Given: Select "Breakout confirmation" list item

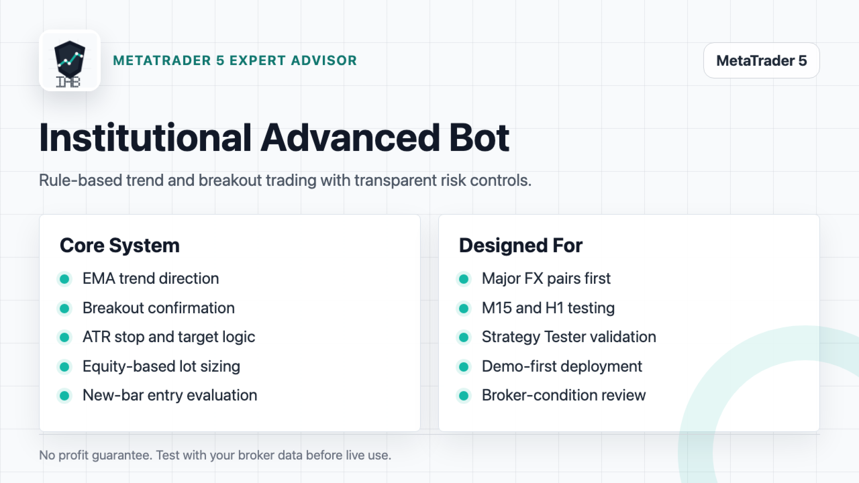Looking at the screenshot, I should [159, 308].
